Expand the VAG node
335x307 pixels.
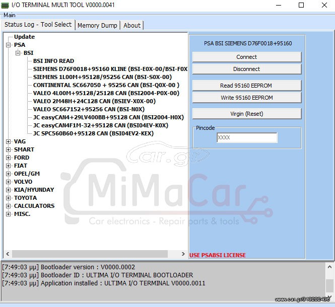click(9, 141)
